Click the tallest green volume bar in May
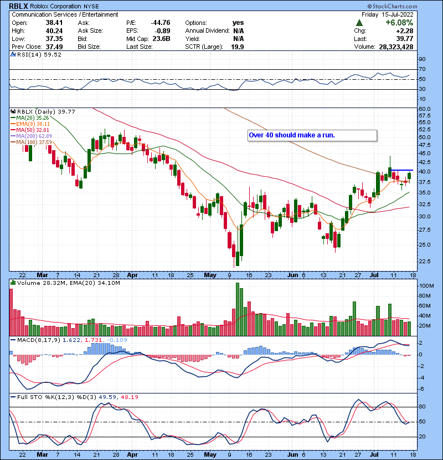This screenshot has height=460, width=443. [237, 305]
